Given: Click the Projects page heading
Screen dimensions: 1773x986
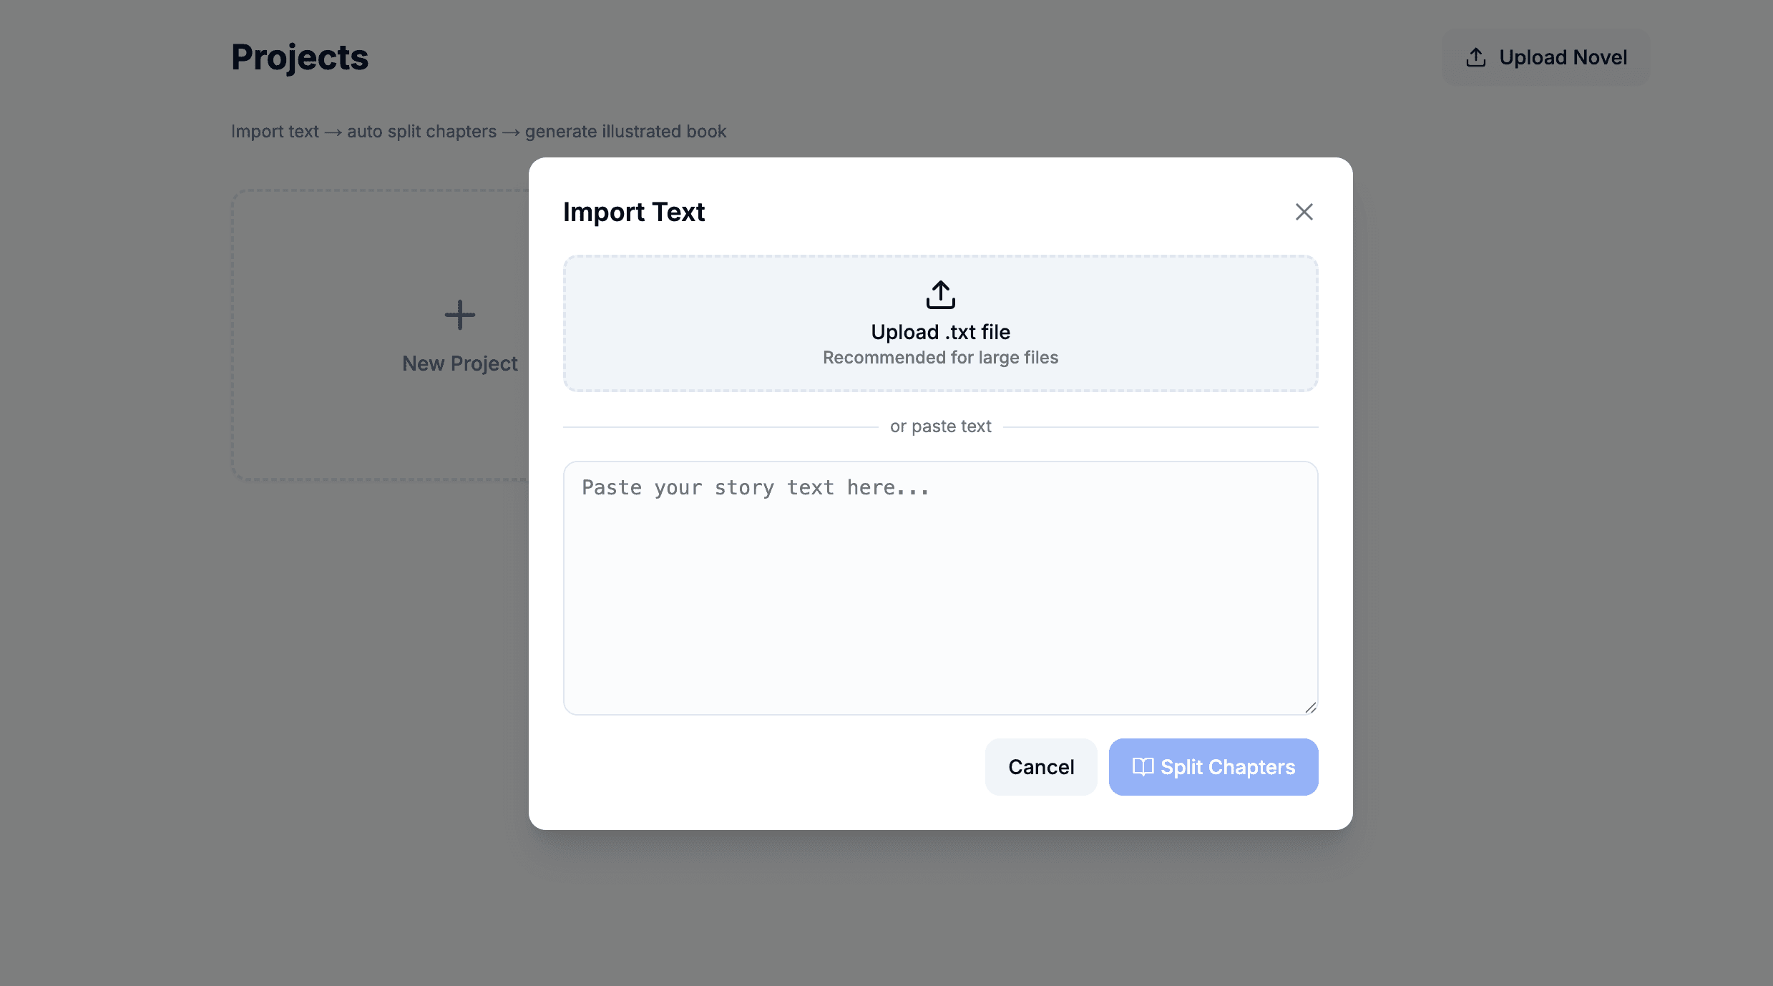Looking at the screenshot, I should (300, 57).
